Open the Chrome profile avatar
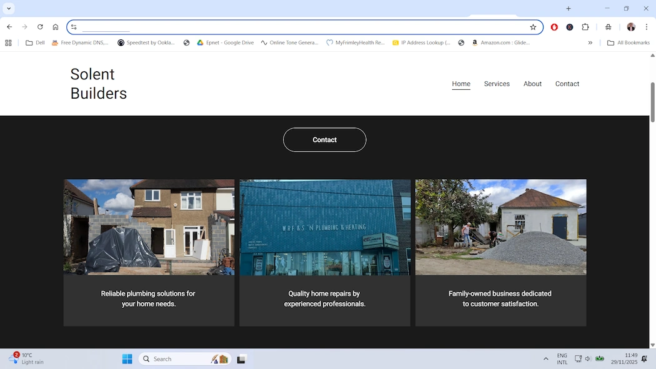Screen dimensions: 656x369 (x=631, y=27)
